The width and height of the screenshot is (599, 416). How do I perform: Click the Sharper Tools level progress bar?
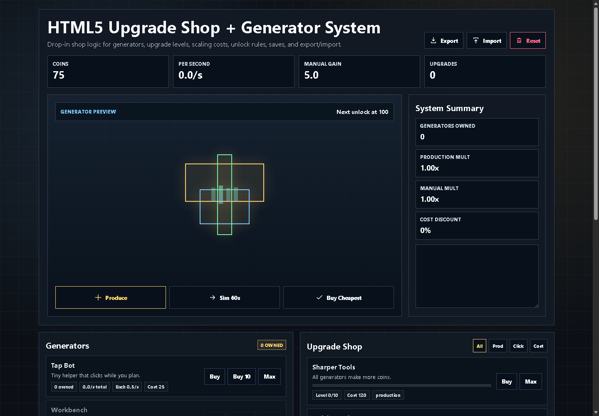402,385
